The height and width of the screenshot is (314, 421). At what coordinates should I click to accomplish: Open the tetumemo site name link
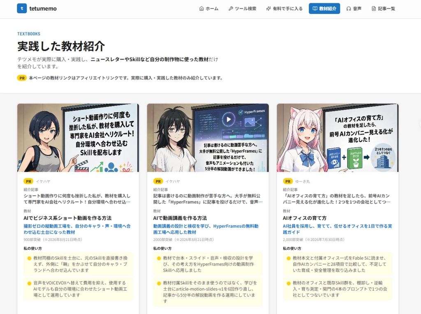click(43, 9)
